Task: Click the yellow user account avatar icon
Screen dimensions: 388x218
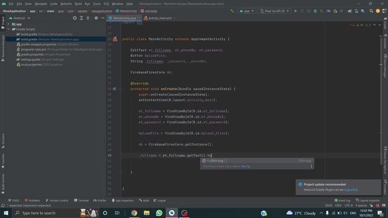Action: [x=378, y=11]
